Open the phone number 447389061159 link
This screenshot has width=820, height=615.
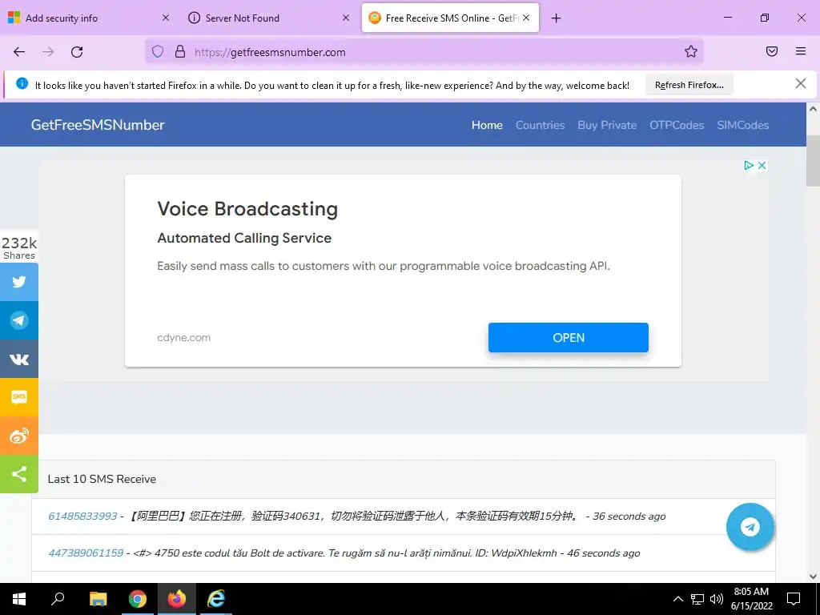86,553
